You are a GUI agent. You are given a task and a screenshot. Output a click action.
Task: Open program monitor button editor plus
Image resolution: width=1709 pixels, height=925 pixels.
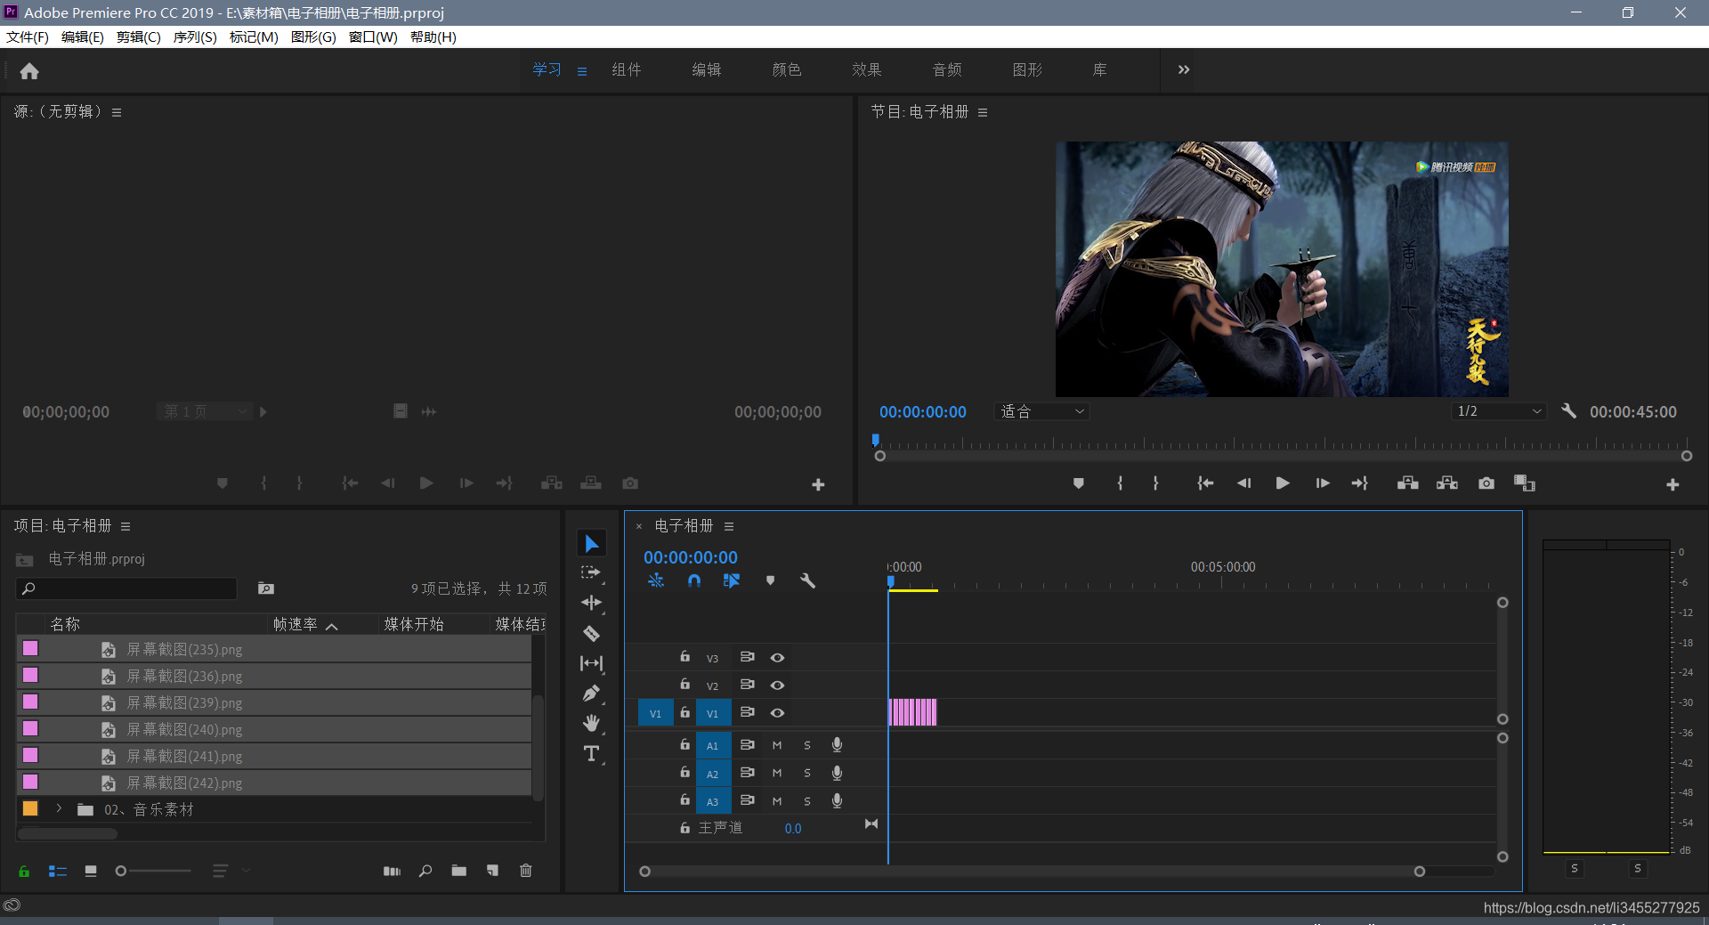(1673, 484)
